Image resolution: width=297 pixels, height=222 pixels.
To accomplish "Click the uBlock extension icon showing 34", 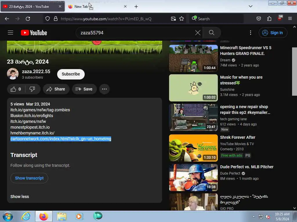I will click(280, 18).
